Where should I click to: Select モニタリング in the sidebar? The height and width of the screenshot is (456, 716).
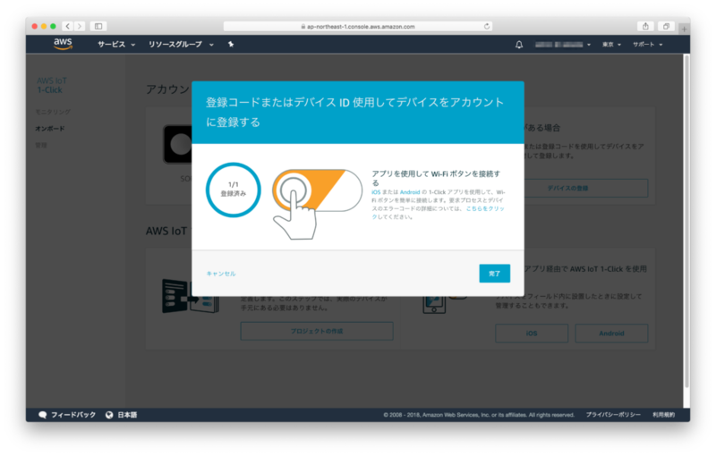(53, 112)
